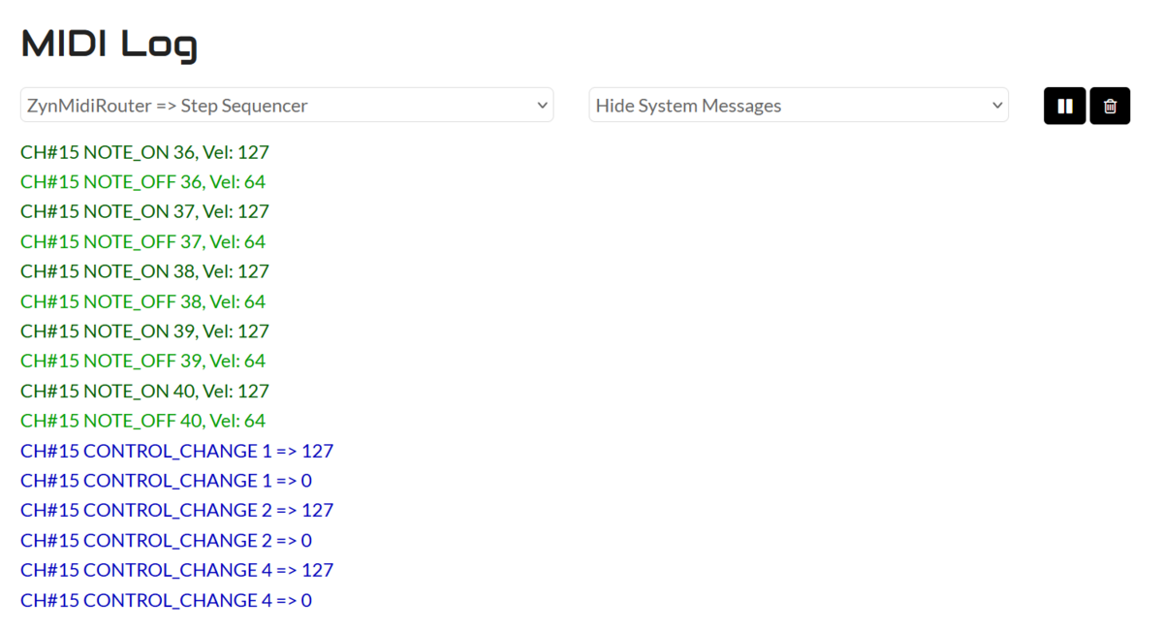Select the CONTROL_CHANGE 1 => 0 line
This screenshot has height=631, width=1163.
(x=166, y=481)
